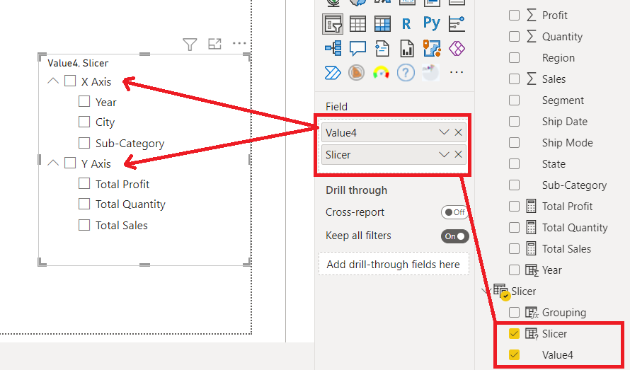Click the Slicer pill in Field well
Screen dimensions: 630x370
click(x=394, y=155)
